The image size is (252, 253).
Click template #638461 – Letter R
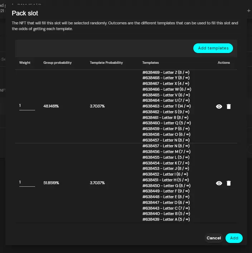[x=165, y=118]
